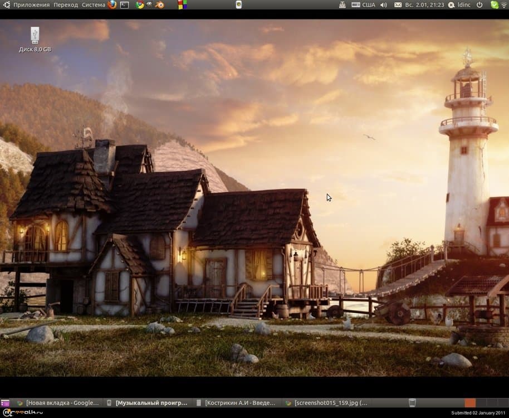Open the Ubuntu logo main menu icon
Image resolution: width=509 pixels, height=418 pixels.
(x=6, y=4)
